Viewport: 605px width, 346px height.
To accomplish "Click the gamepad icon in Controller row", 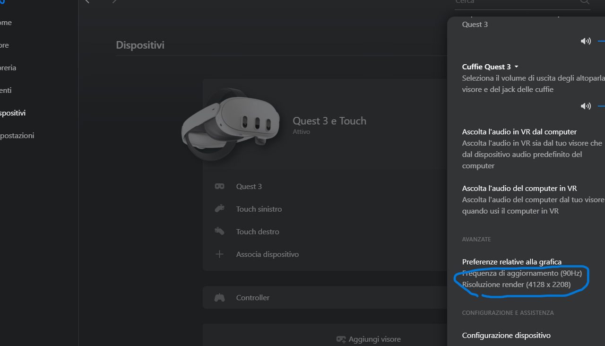I will (219, 298).
